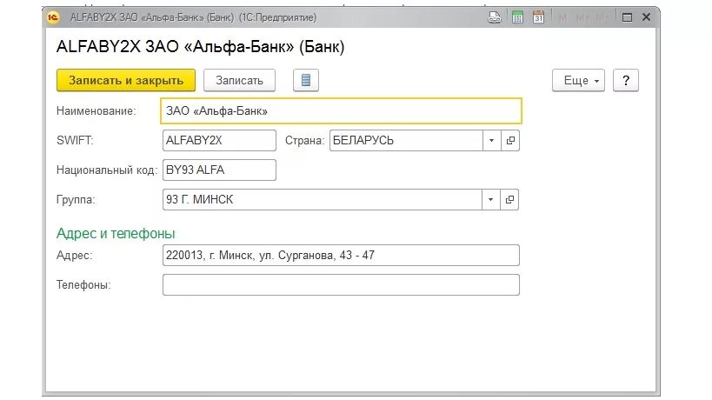Click the empty Телефоны input field
Screen dimensions: 712x400
tap(341, 284)
